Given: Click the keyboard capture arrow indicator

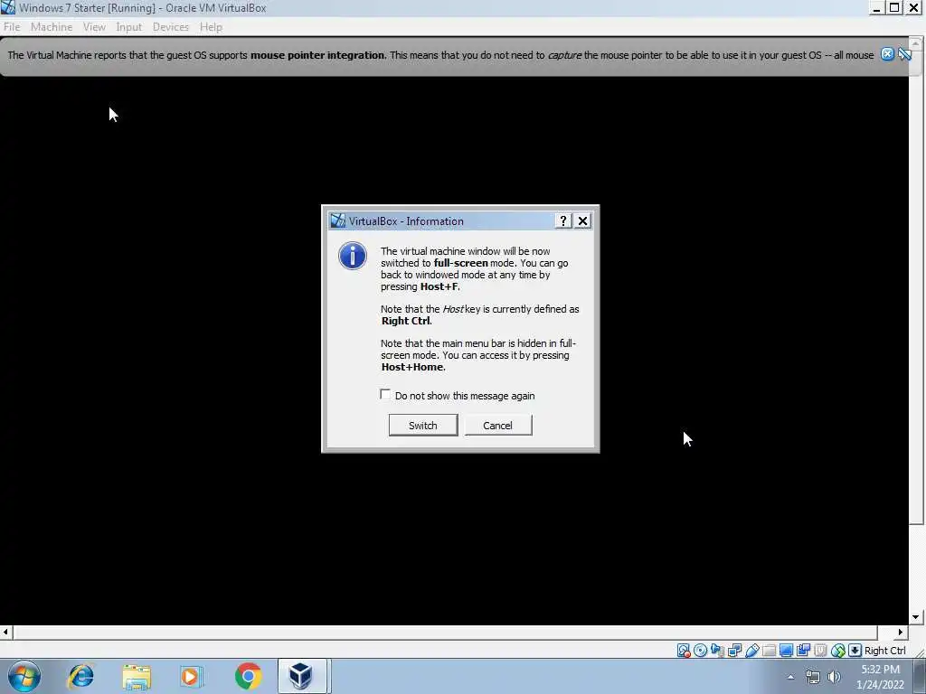Looking at the screenshot, I should [x=855, y=651].
